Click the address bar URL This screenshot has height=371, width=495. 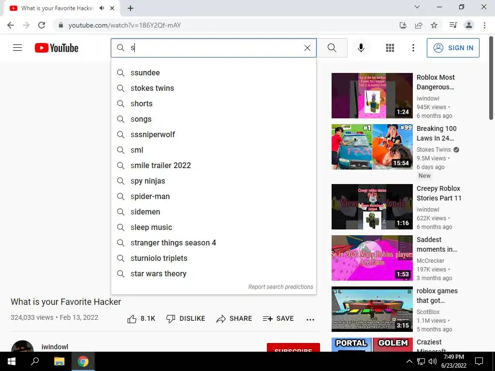(125, 25)
